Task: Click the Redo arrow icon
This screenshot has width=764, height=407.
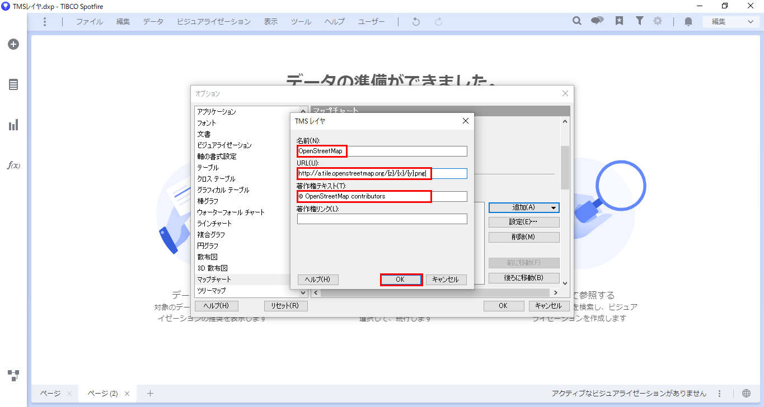Action: (x=438, y=22)
